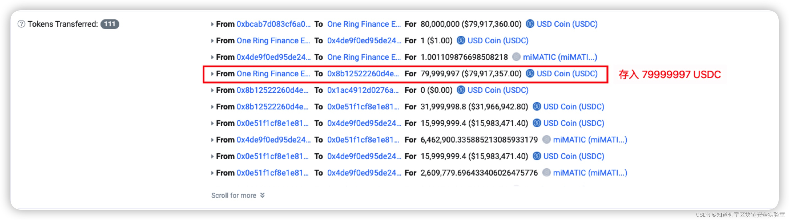Open recipient 0x0e51f1cf8e1e81... in 6,462,900.33 row
Screen dimensions: 789x220
tap(363, 140)
